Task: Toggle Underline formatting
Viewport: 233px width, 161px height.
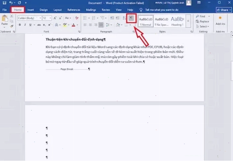Action: tap(30, 25)
